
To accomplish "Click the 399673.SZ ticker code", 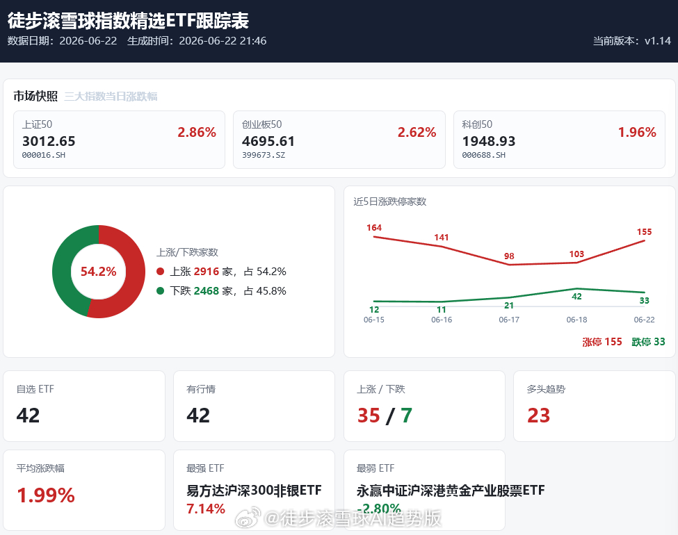I will (264, 155).
